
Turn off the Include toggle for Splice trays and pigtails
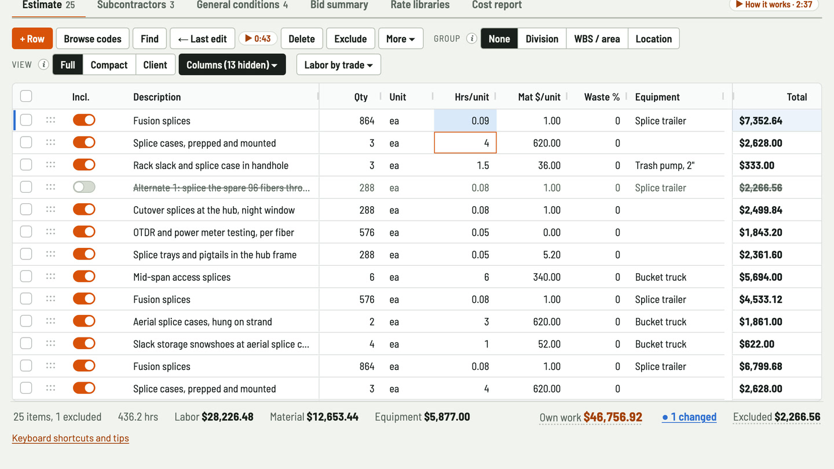click(84, 254)
